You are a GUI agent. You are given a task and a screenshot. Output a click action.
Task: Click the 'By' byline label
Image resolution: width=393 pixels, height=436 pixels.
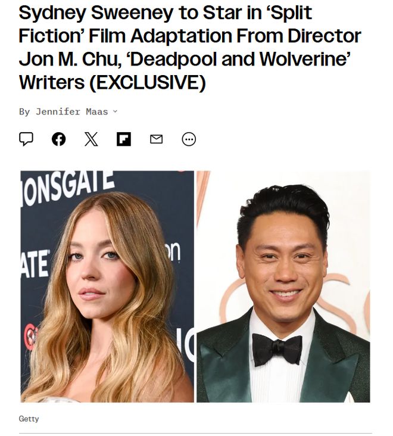click(24, 112)
